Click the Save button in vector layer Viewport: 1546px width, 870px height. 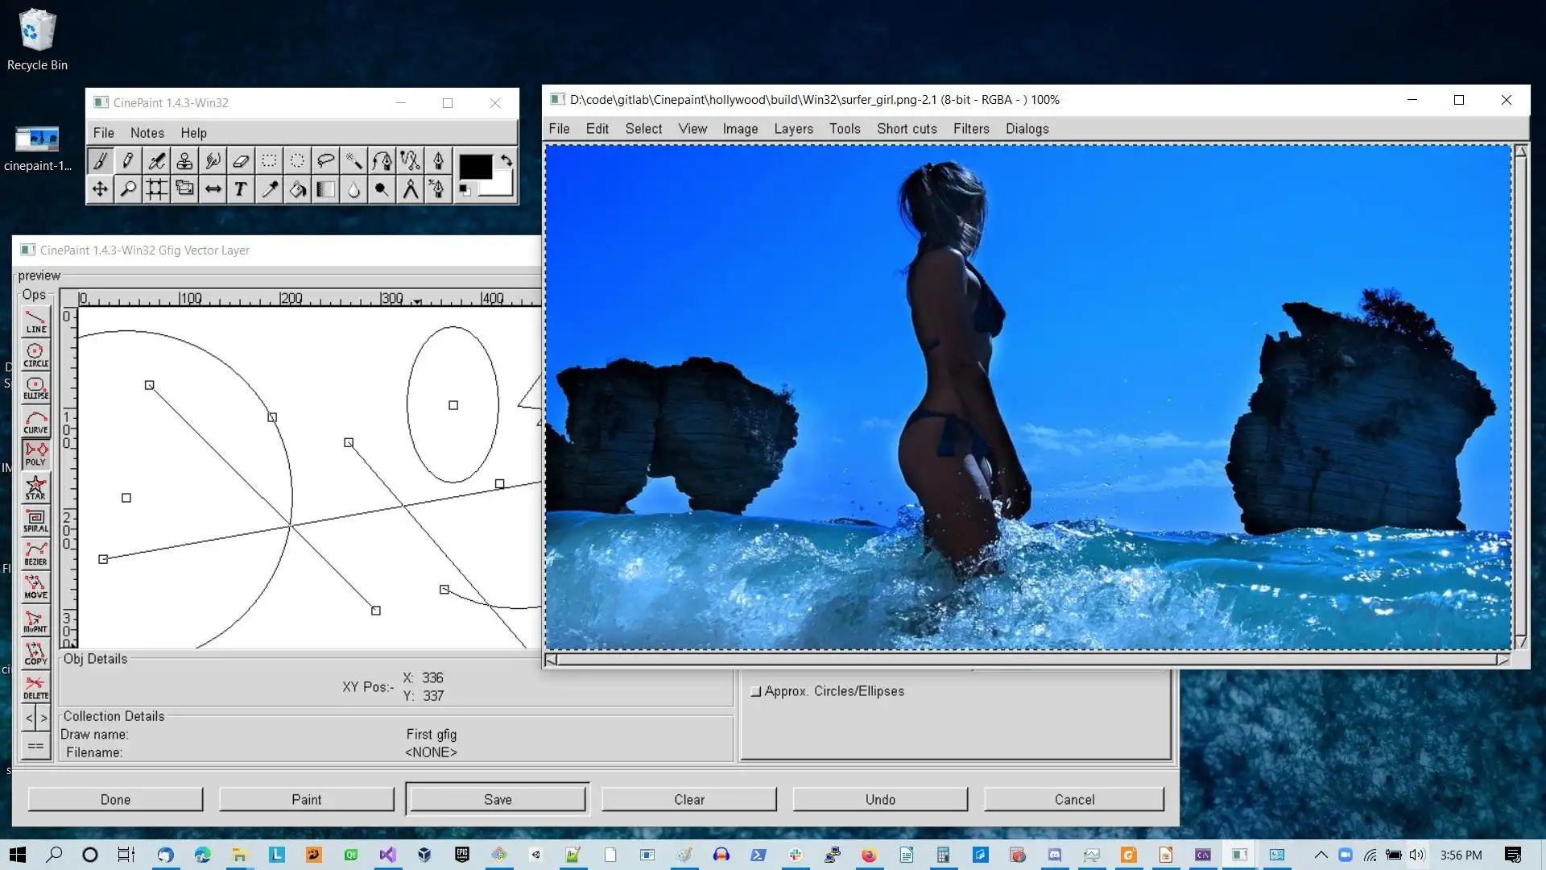[x=498, y=800]
